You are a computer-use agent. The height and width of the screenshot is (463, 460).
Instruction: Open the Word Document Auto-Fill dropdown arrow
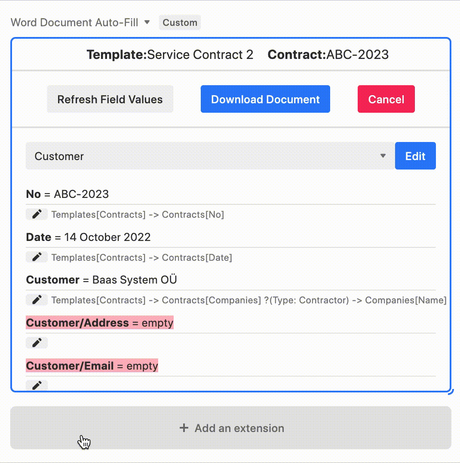click(147, 22)
